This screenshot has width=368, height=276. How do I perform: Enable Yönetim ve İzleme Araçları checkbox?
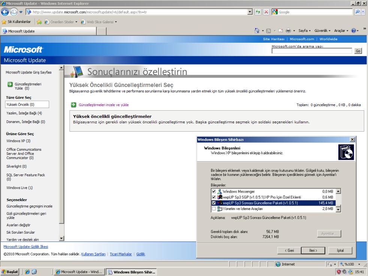click(x=214, y=208)
